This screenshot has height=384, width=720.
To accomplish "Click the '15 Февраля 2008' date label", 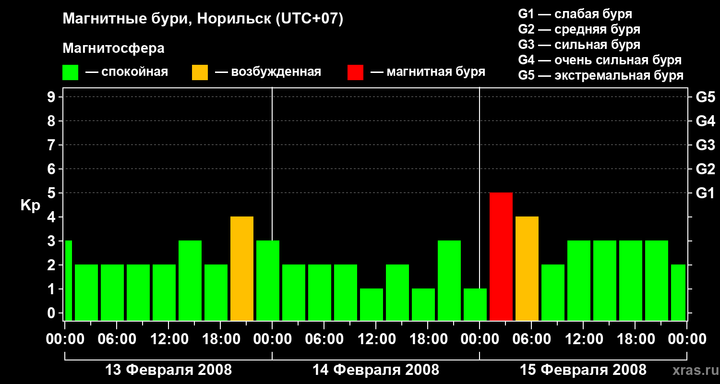I will coord(583,370).
